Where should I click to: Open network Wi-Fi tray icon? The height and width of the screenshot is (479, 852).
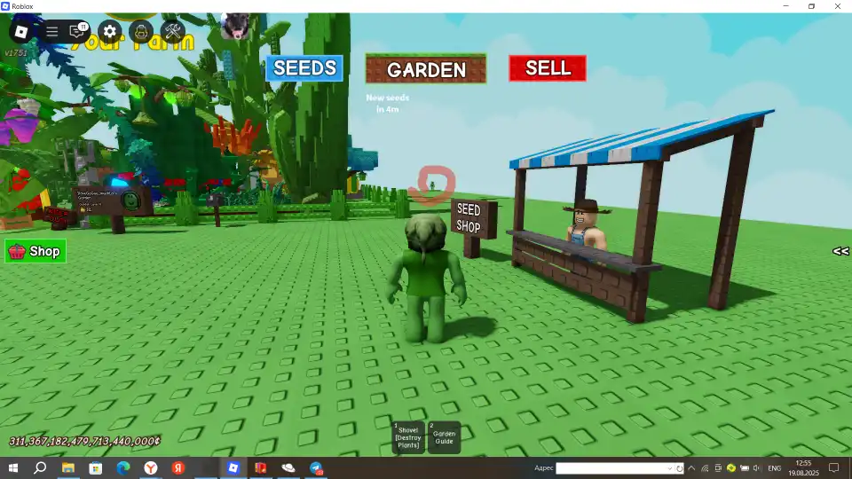[x=706, y=468]
